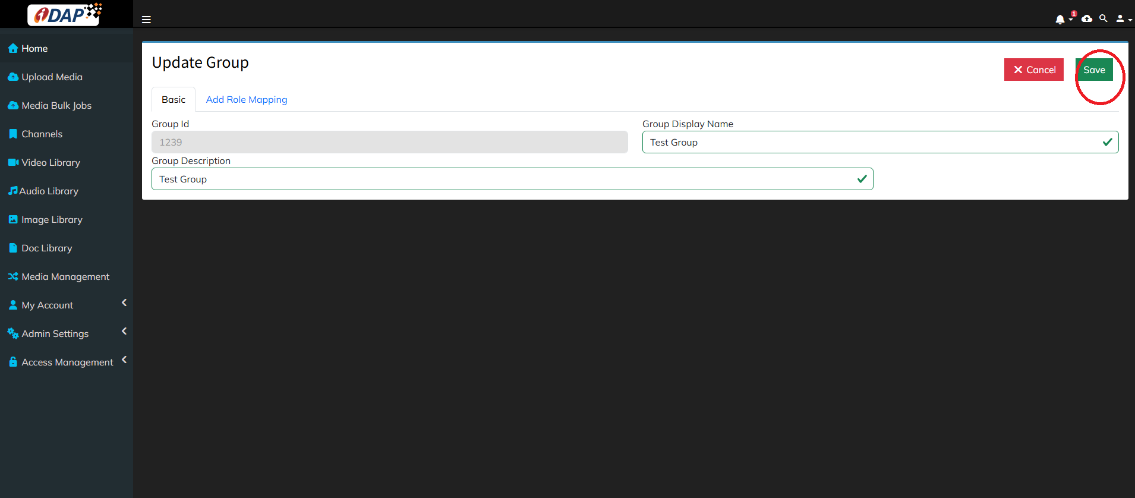Screen dimensions: 1135x498
Task: Expand the My Account submenu
Action: (124, 303)
